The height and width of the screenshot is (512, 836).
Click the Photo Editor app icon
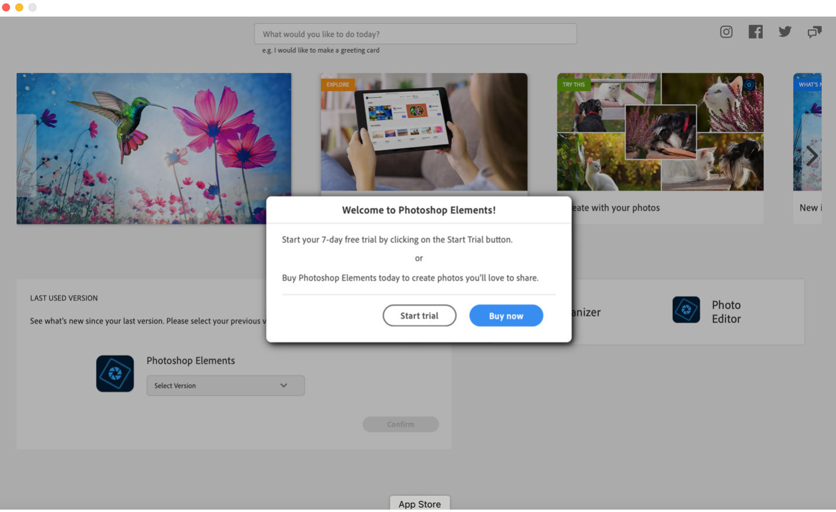tap(686, 310)
